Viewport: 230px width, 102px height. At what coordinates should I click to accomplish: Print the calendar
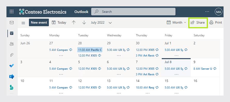[216, 22]
